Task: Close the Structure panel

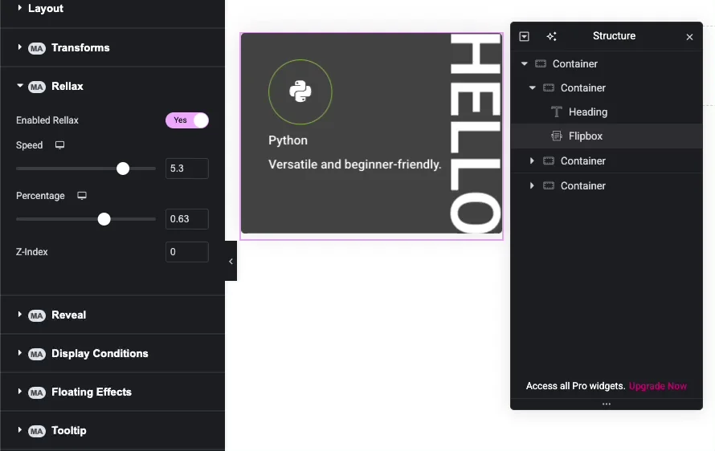Action: [689, 37]
